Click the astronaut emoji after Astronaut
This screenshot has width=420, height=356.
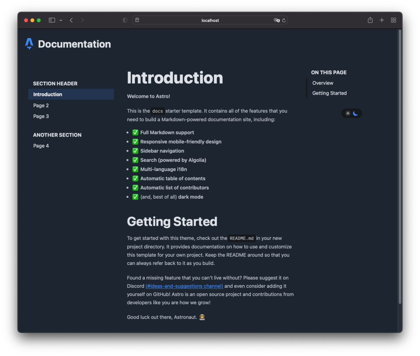click(202, 317)
